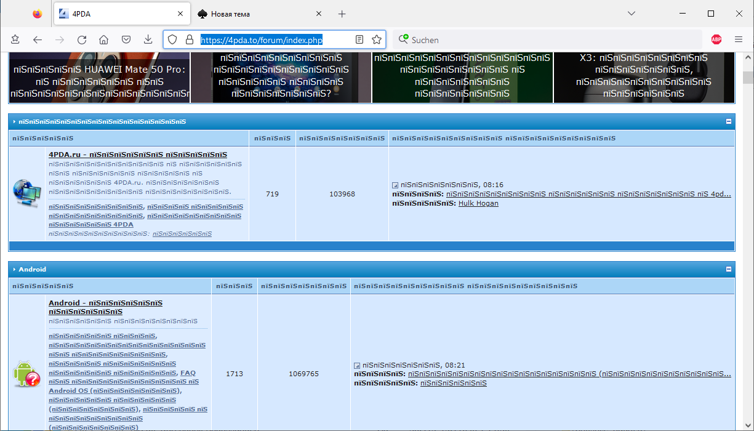
Task: Open the Firefox home page
Action: 103,39
